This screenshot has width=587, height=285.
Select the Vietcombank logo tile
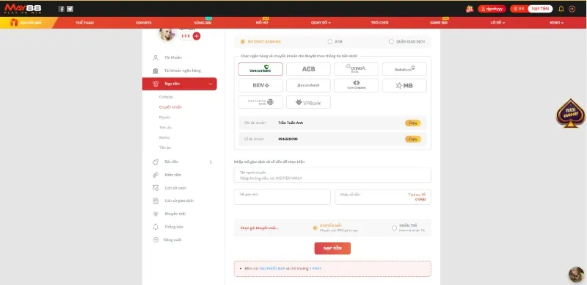tap(260, 69)
